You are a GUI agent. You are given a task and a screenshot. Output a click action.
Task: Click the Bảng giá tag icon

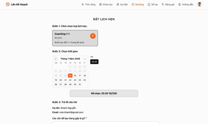pos(163,4)
